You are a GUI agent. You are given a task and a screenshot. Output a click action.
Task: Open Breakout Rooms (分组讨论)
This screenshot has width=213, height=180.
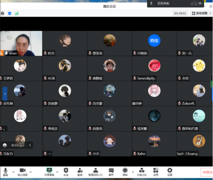pos(142,171)
